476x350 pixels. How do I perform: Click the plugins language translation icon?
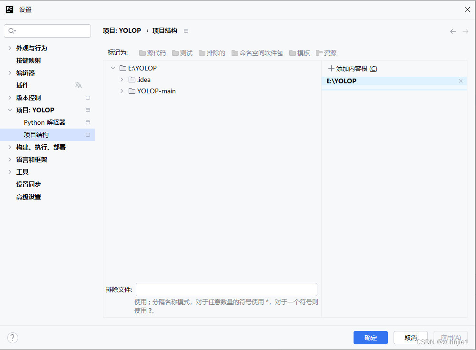point(78,85)
